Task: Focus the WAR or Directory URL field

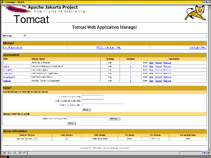Action: point(103,105)
